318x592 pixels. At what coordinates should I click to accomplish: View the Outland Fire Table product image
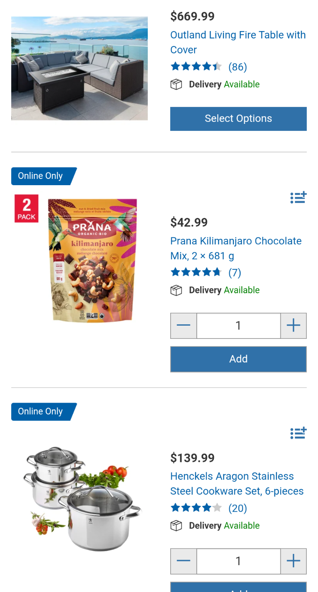tap(79, 68)
